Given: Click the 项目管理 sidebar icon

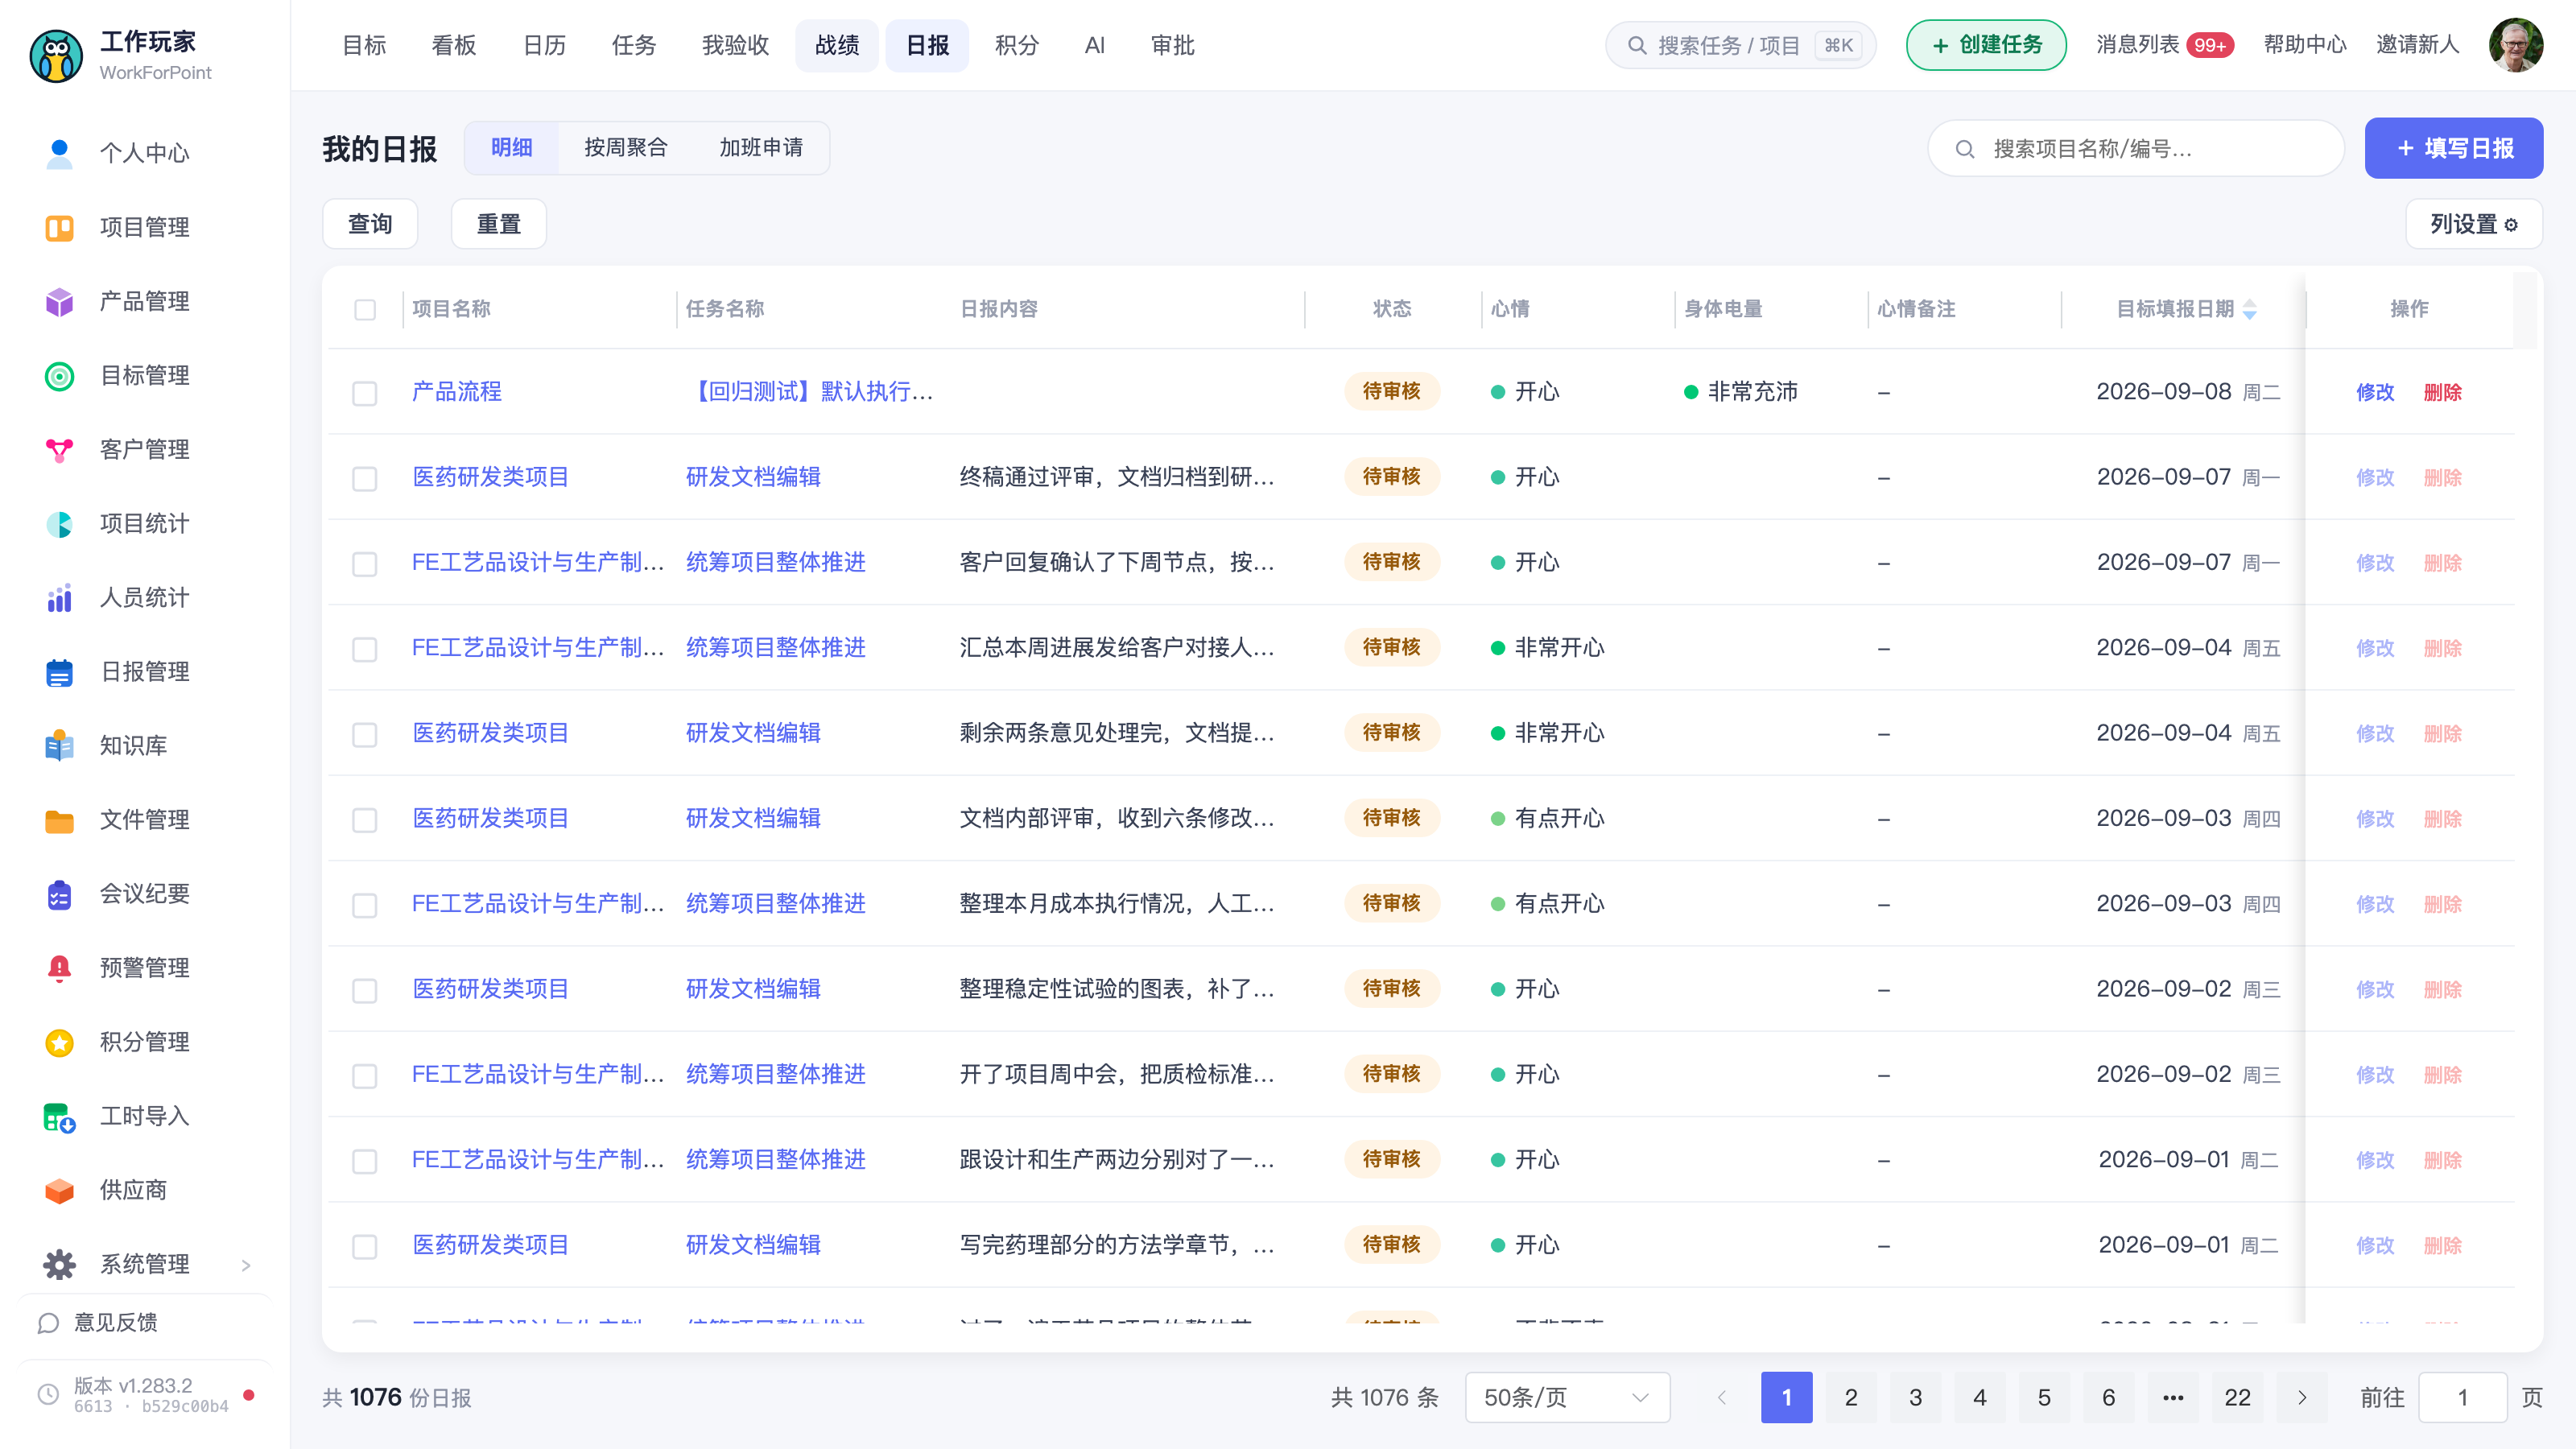Looking at the screenshot, I should [x=59, y=227].
